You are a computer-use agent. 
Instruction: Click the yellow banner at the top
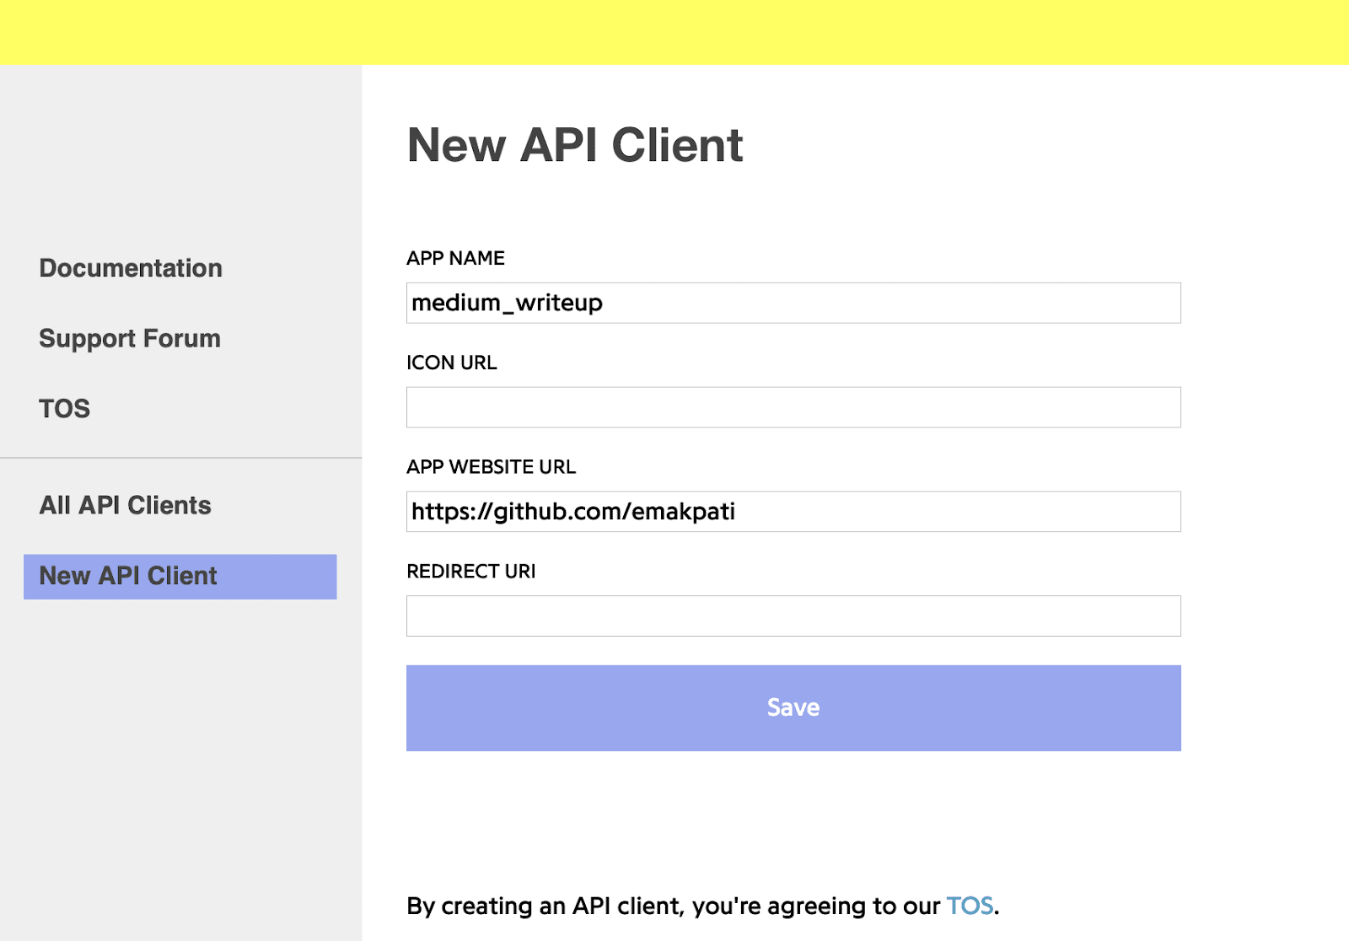(x=674, y=32)
